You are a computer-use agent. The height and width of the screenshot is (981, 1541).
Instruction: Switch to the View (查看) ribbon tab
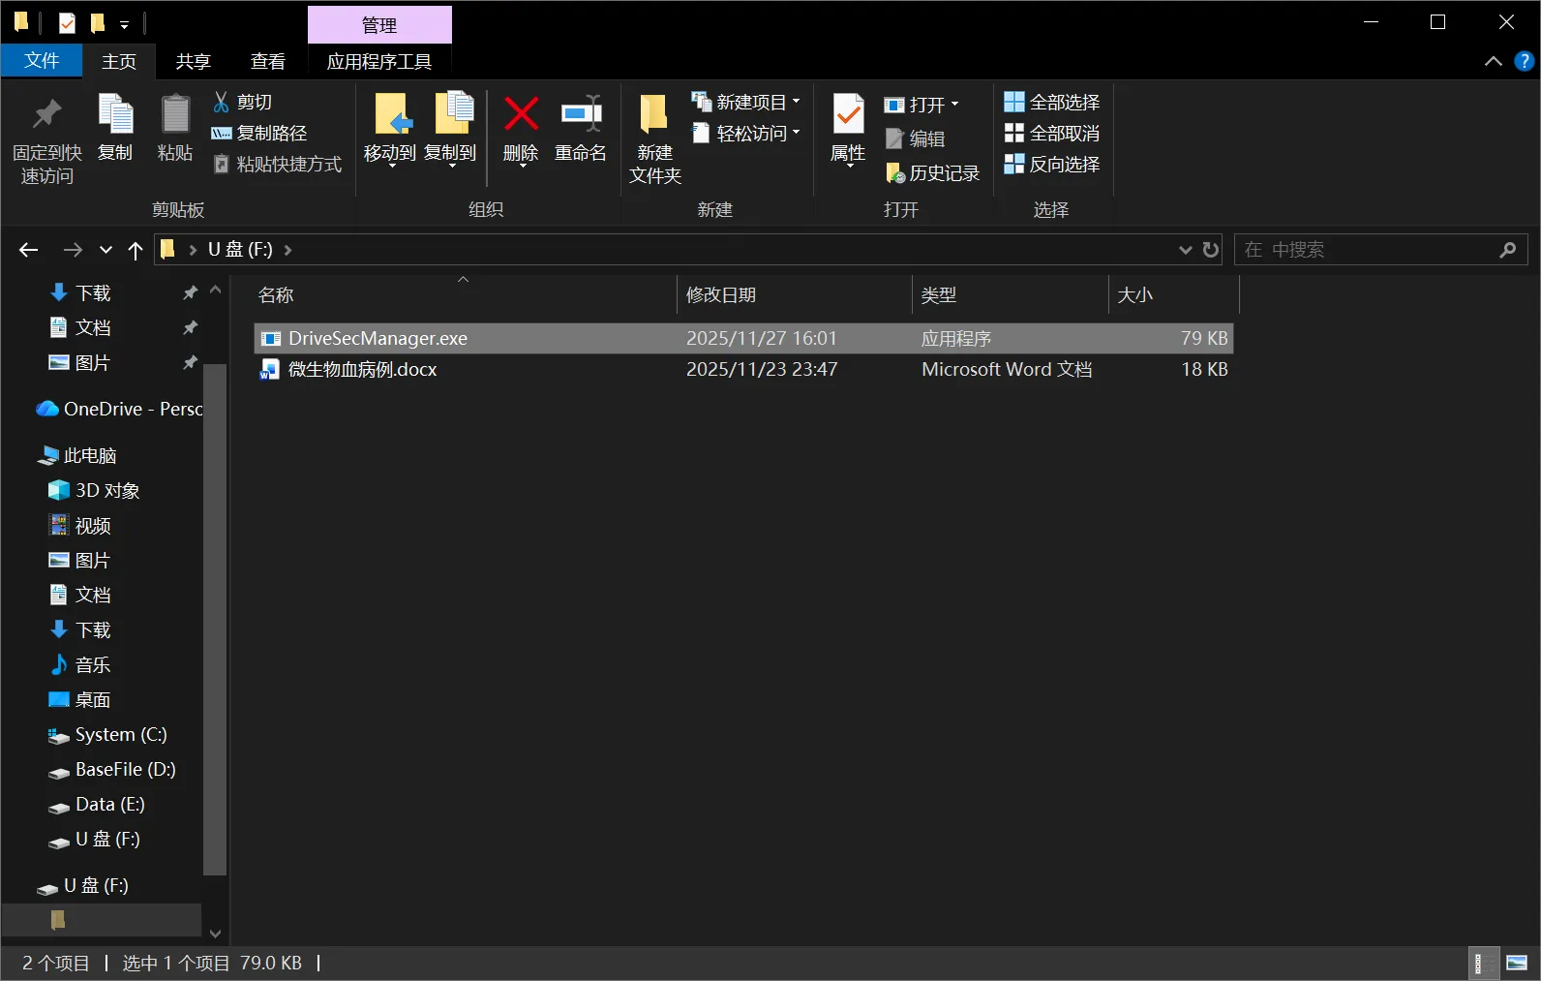click(268, 61)
